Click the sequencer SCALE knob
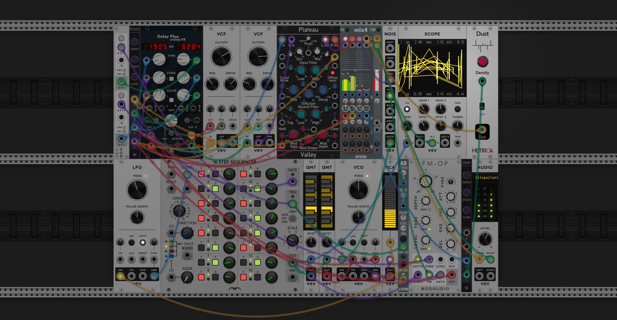This screenshot has height=320, width=617. (292, 240)
